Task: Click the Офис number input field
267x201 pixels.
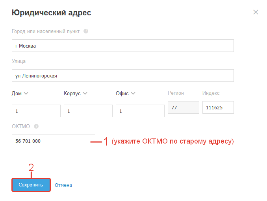Action: coord(140,111)
